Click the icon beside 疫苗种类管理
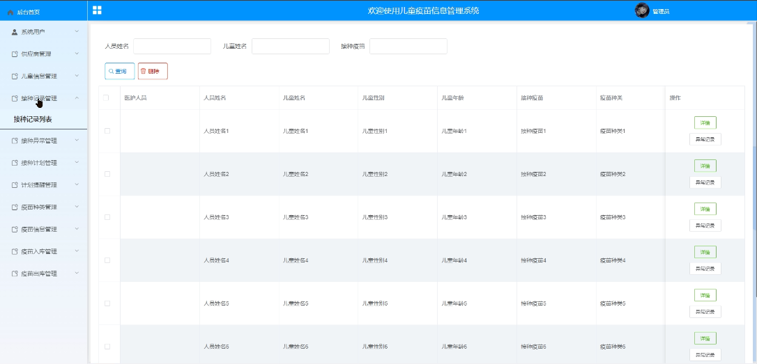 coord(15,207)
